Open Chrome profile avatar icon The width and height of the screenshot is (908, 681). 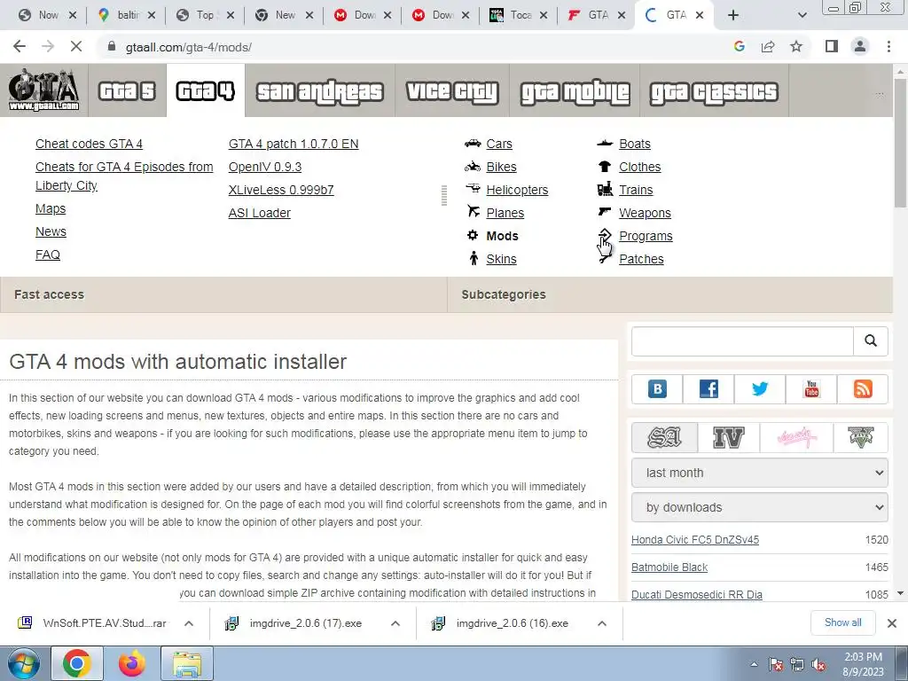click(860, 46)
